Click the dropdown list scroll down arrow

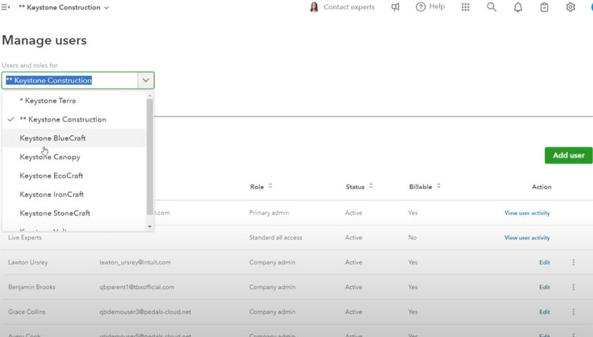[150, 227]
